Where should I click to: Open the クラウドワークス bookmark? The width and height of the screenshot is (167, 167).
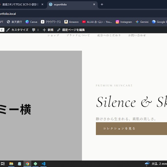(x=51, y=22)
